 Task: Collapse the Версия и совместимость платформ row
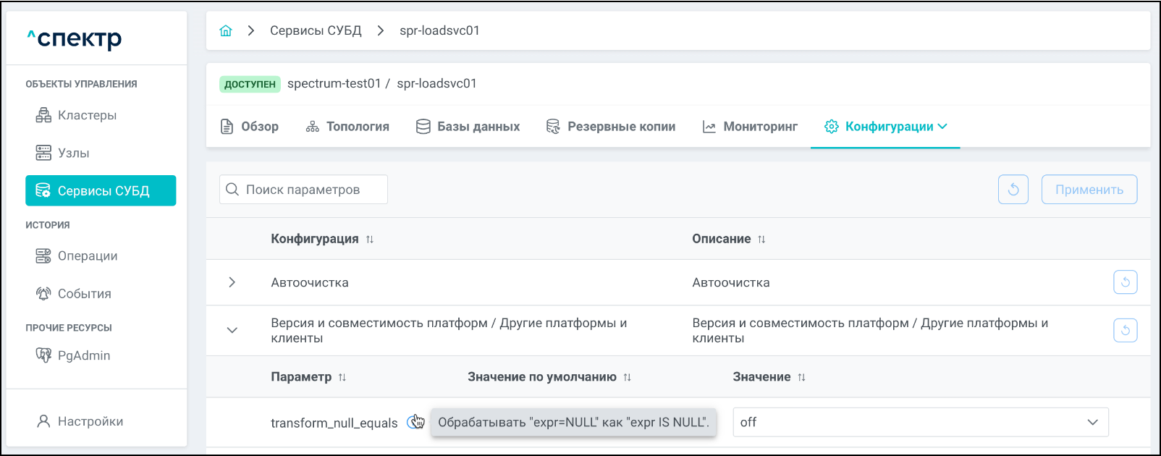pyautogui.click(x=232, y=330)
